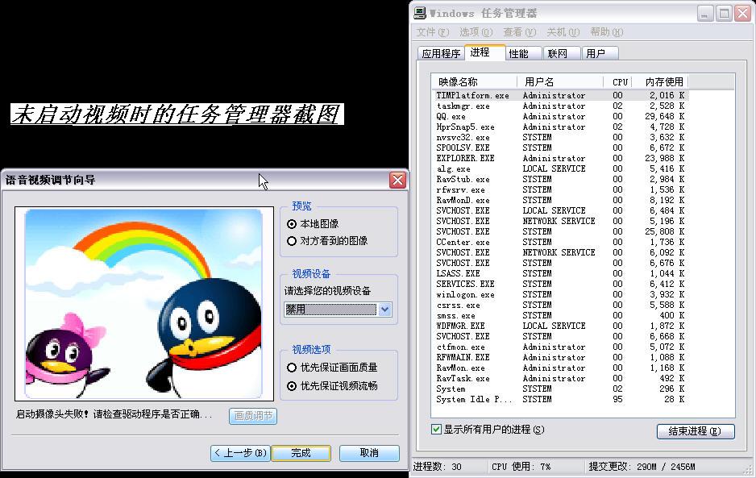Select the CCenter.exe process row
The width and height of the screenshot is (756, 478).
560,242
